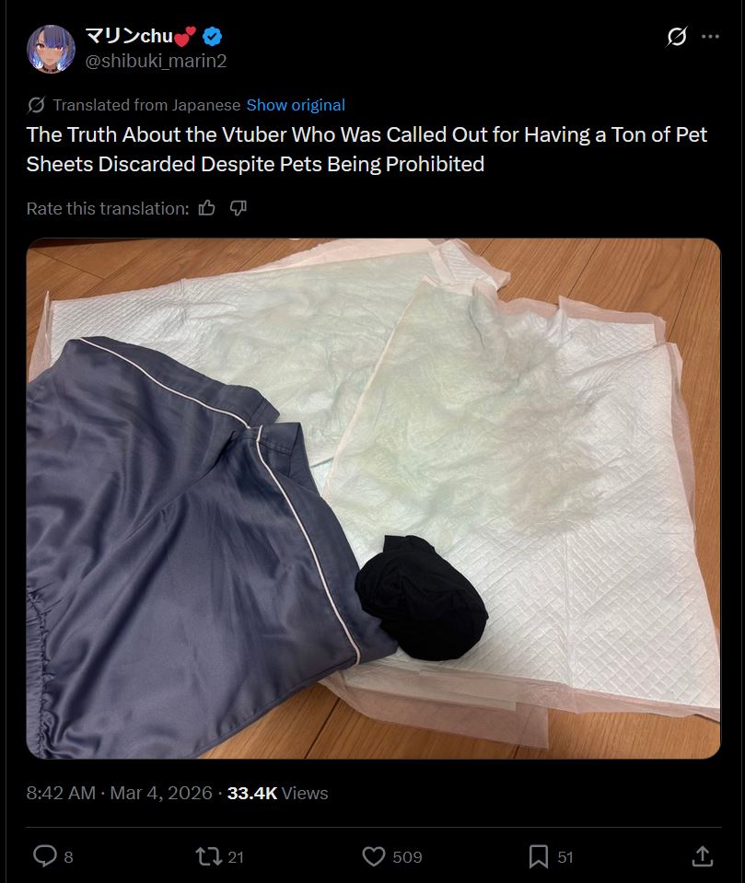Click the 509 likes count
The height and width of the screenshot is (883, 745).
tap(407, 857)
